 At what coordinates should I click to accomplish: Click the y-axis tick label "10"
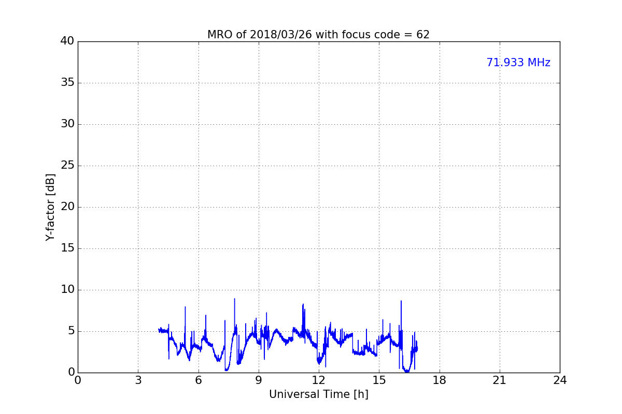click(x=67, y=290)
